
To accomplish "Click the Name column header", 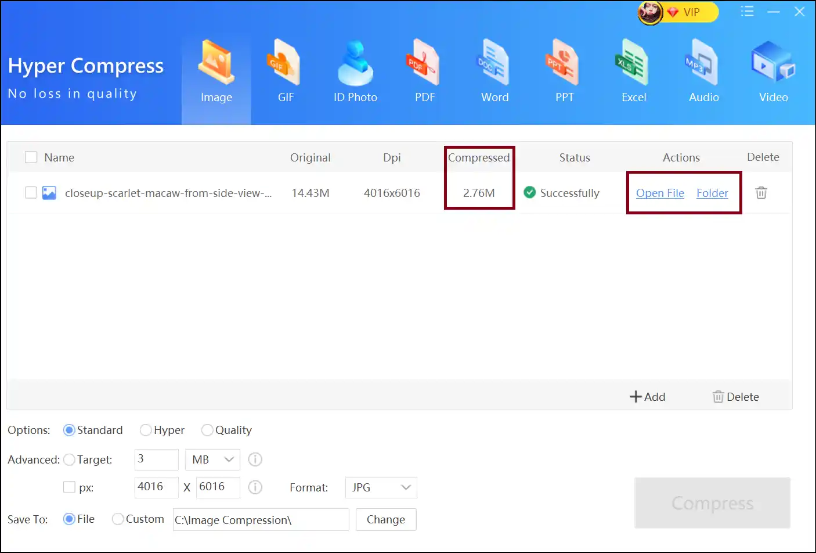I will click(59, 157).
